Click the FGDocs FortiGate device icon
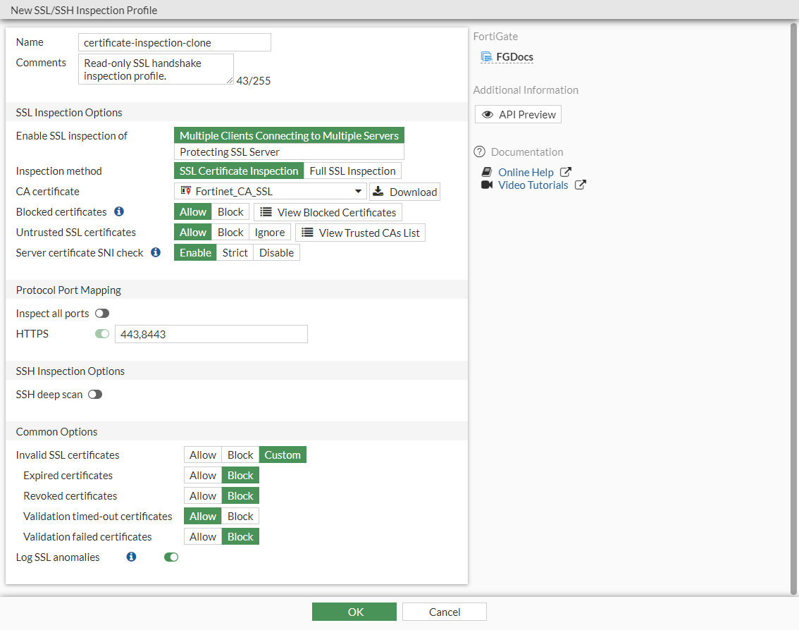 pyautogui.click(x=486, y=57)
